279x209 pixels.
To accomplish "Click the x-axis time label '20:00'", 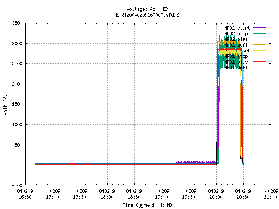I will tap(216, 197).
